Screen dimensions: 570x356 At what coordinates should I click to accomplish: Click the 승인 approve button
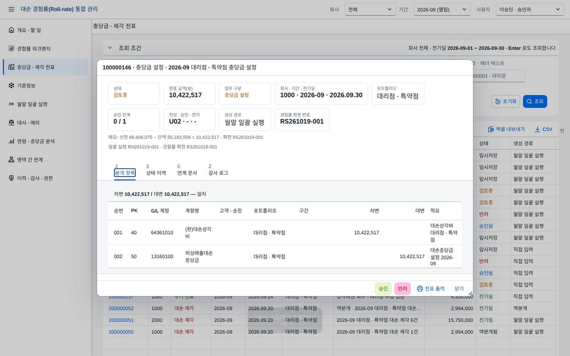pos(383,289)
